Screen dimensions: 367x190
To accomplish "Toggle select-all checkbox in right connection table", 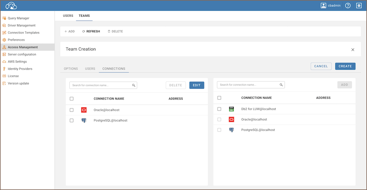I will (x=219, y=98).
